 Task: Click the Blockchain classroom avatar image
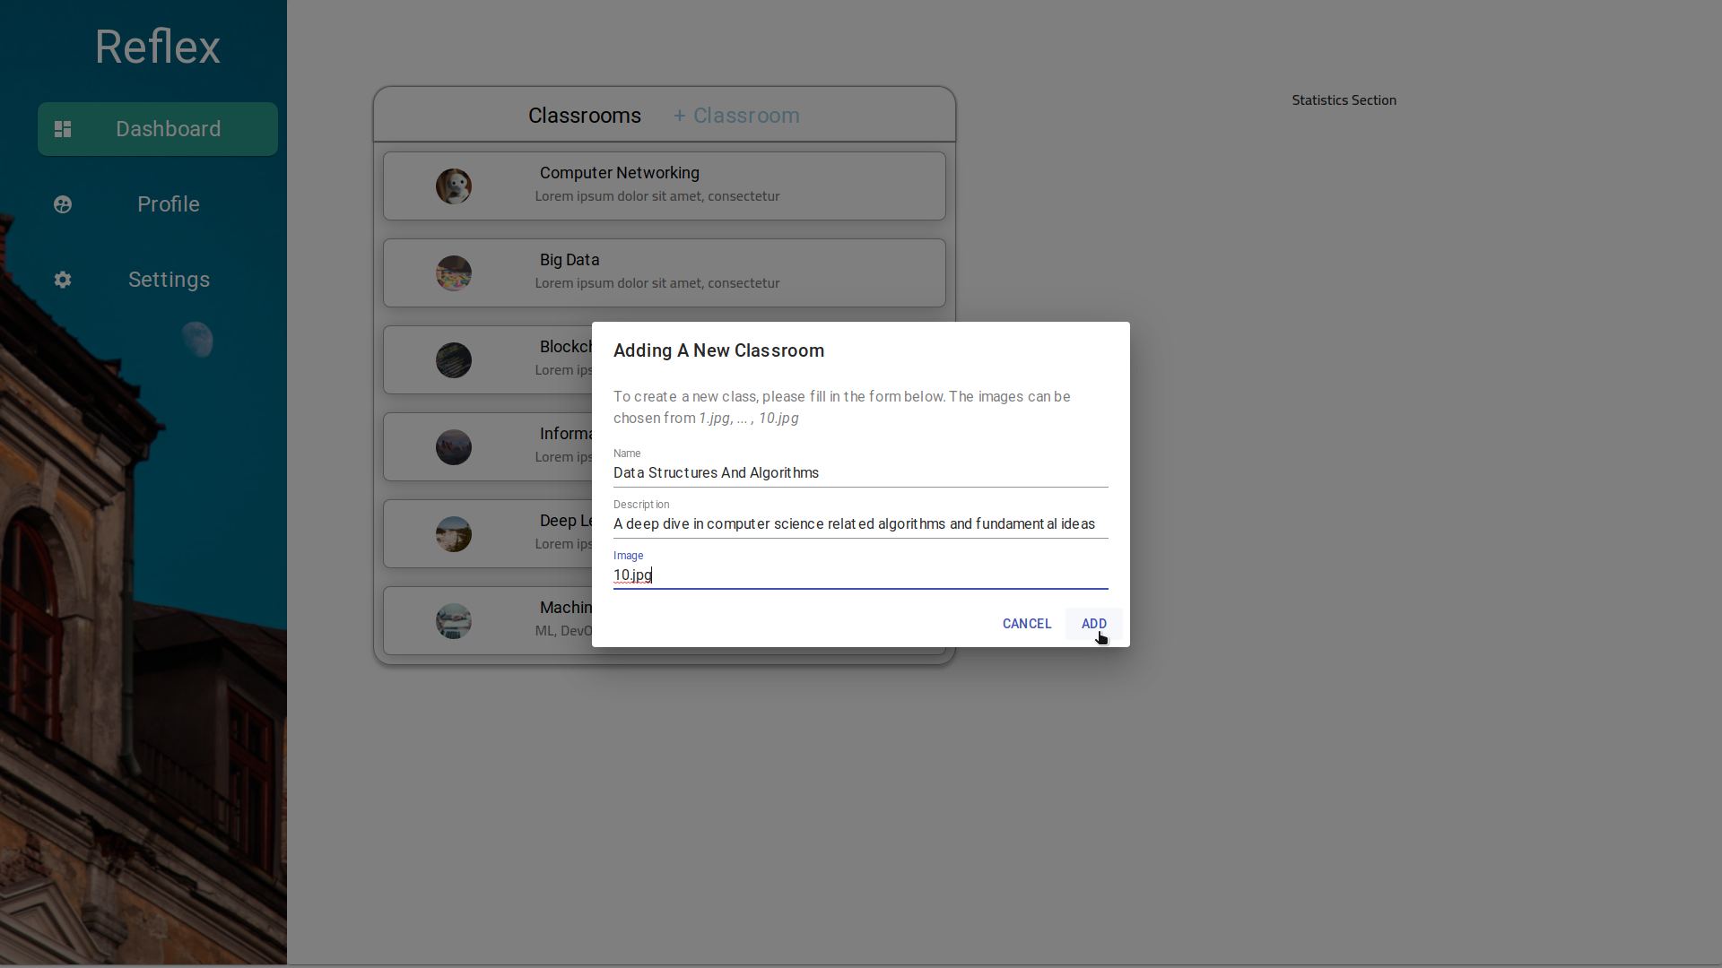tap(454, 360)
